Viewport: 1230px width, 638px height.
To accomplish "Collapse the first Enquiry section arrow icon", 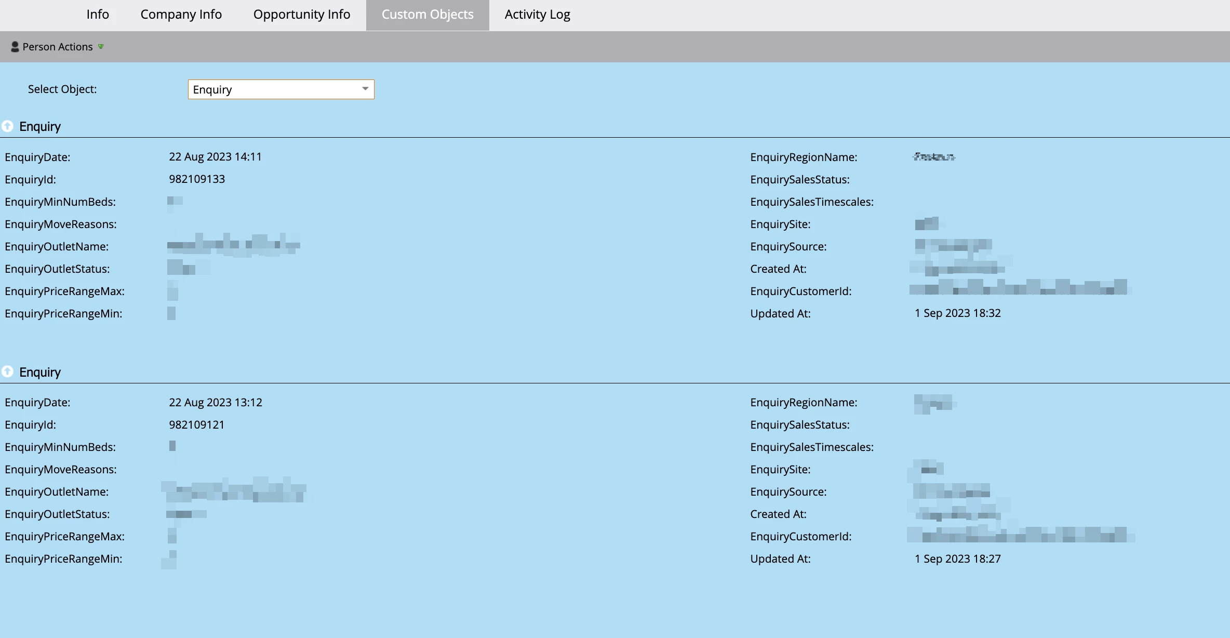I will click(x=7, y=126).
